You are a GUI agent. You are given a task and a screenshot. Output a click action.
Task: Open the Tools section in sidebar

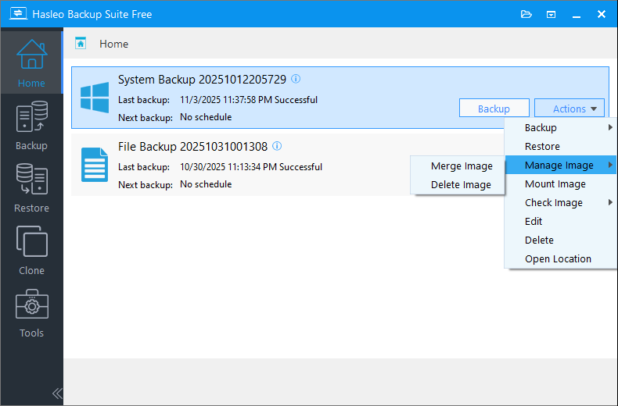[x=31, y=313]
